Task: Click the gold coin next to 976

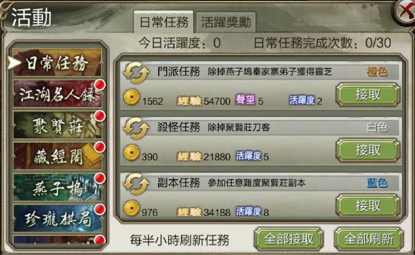Action: (131, 208)
